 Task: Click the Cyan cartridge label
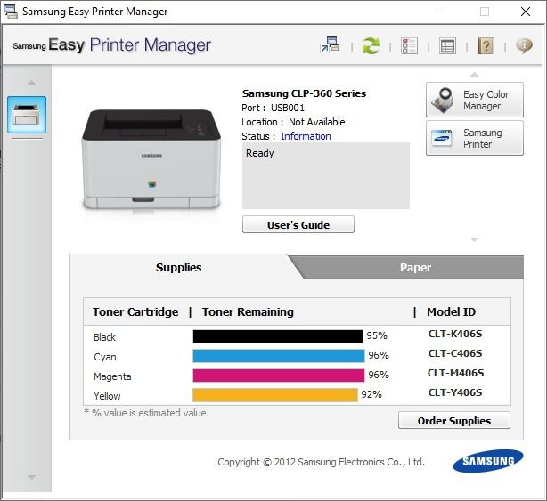105,357
